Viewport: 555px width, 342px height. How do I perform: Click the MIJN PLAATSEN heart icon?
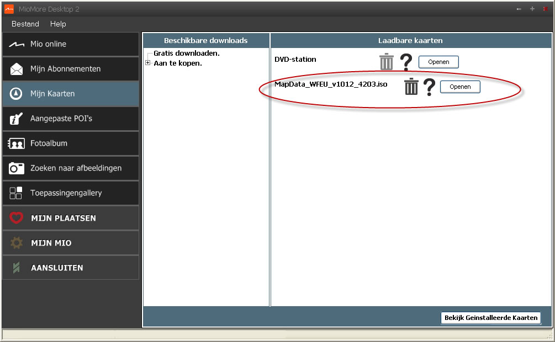[16, 218]
